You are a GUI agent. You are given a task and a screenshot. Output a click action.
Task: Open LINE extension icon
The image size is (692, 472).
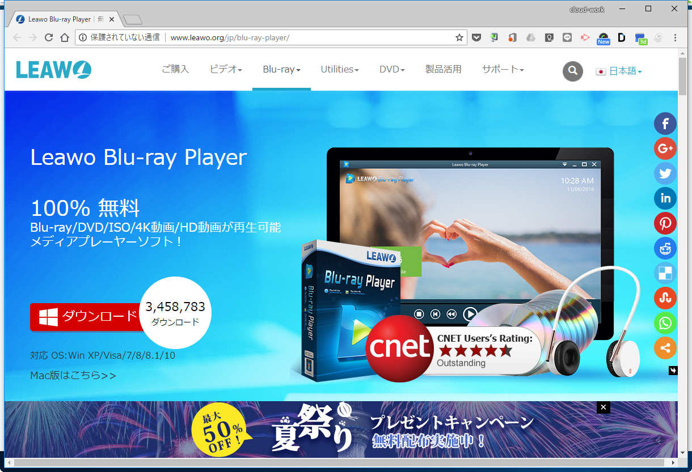point(567,37)
